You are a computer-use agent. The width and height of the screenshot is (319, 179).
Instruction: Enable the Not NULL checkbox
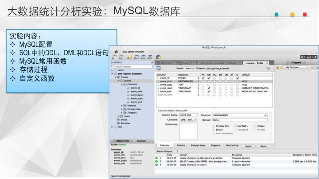pos(234,126)
